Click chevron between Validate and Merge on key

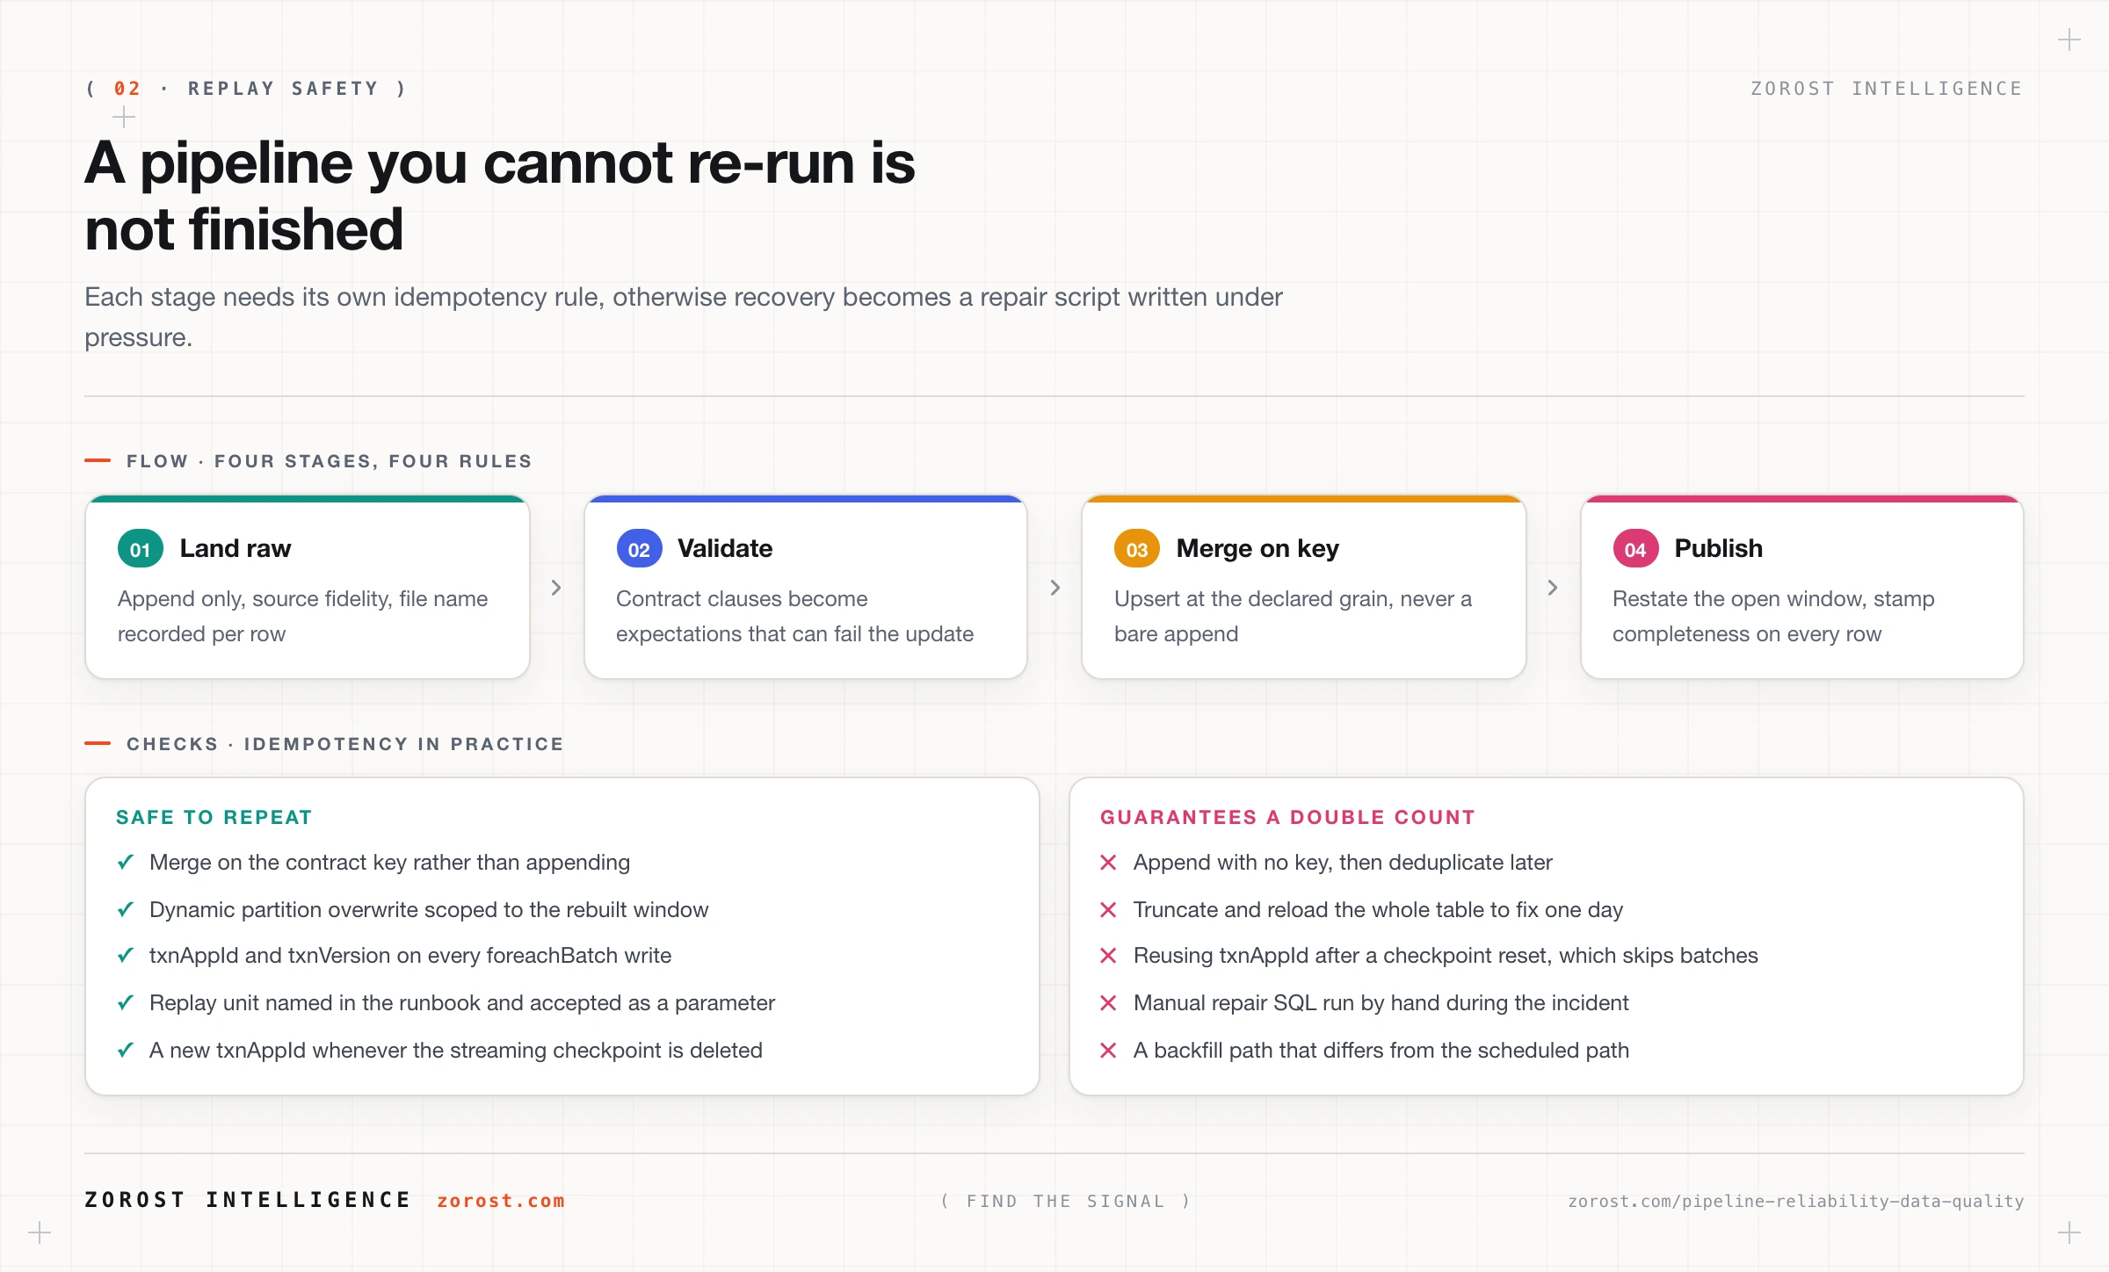(x=1054, y=588)
